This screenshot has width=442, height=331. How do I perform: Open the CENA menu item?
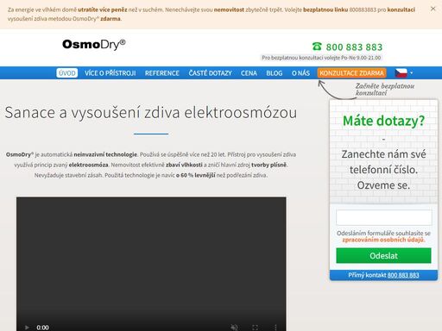249,73
